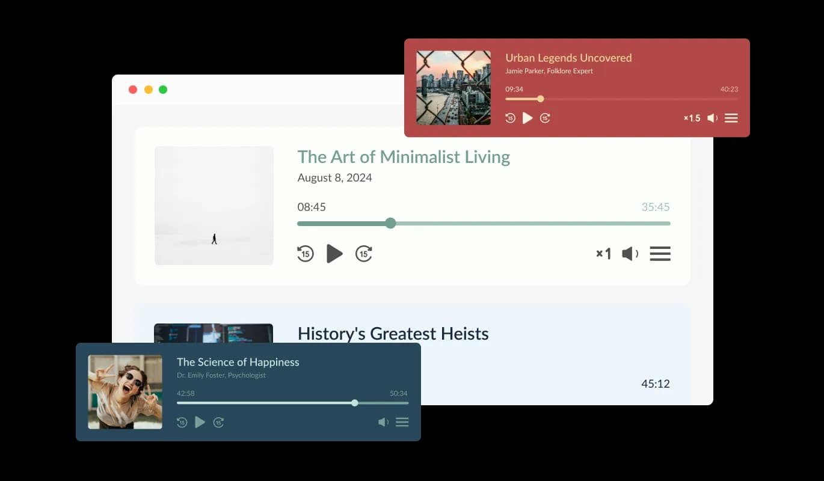The height and width of the screenshot is (481, 824).
Task: Click the 45:12 duration on Heists card
Action: coord(656,384)
